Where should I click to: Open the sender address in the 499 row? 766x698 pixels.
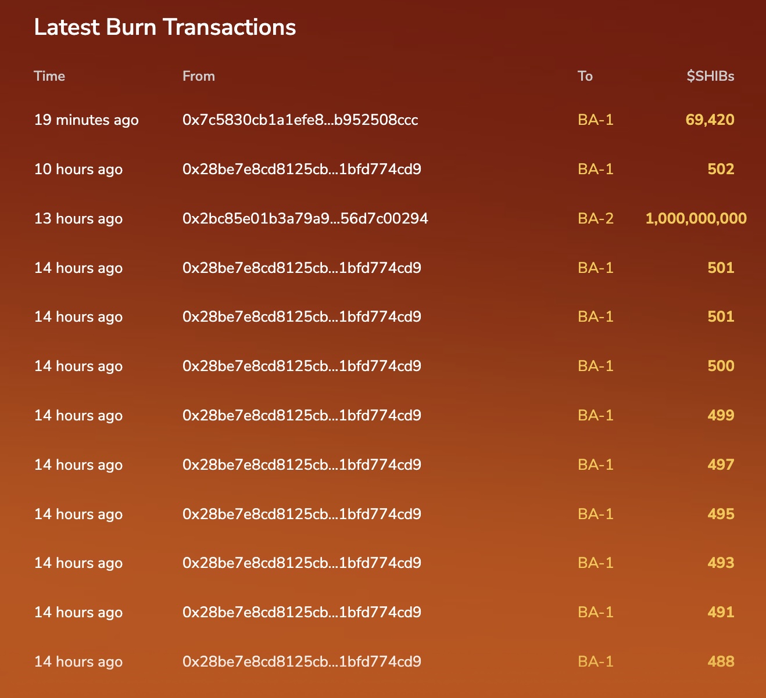point(302,416)
